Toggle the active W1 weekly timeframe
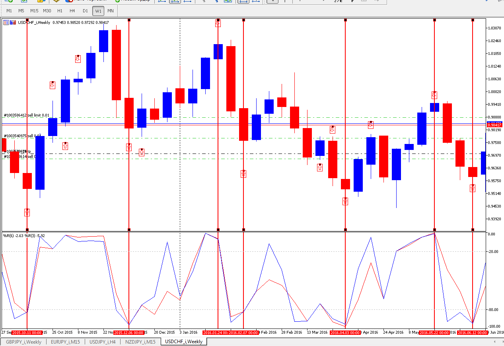The height and width of the screenshot is (346, 504). [98, 11]
